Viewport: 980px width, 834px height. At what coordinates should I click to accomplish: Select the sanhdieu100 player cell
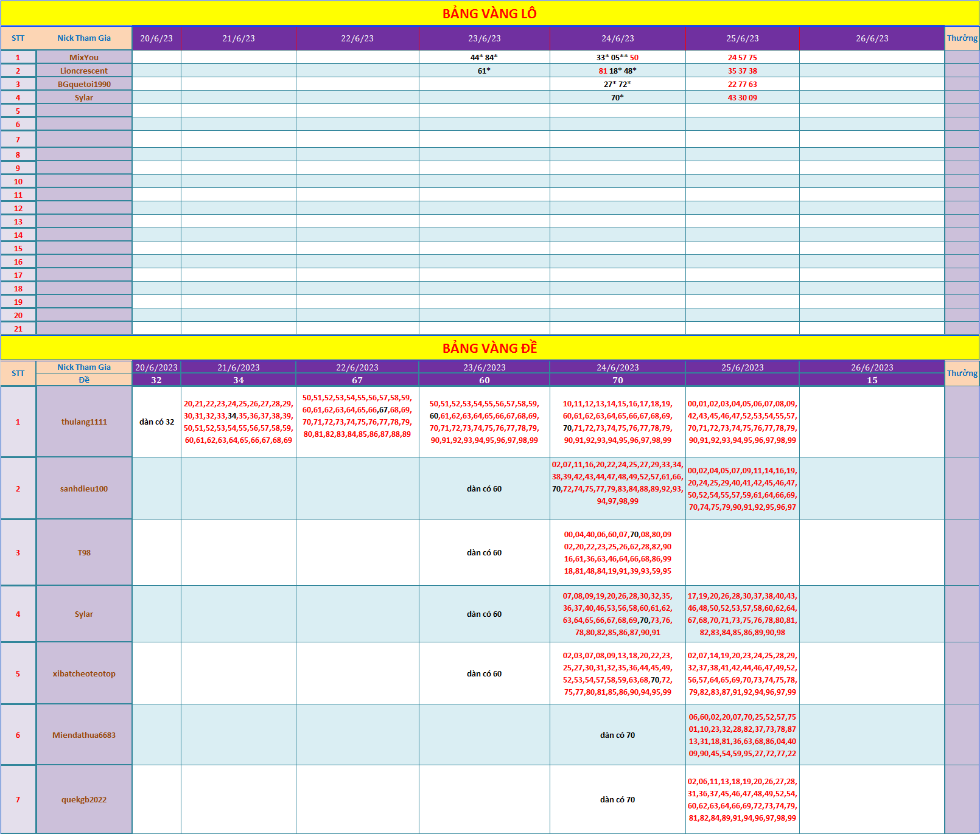pyautogui.click(x=84, y=488)
